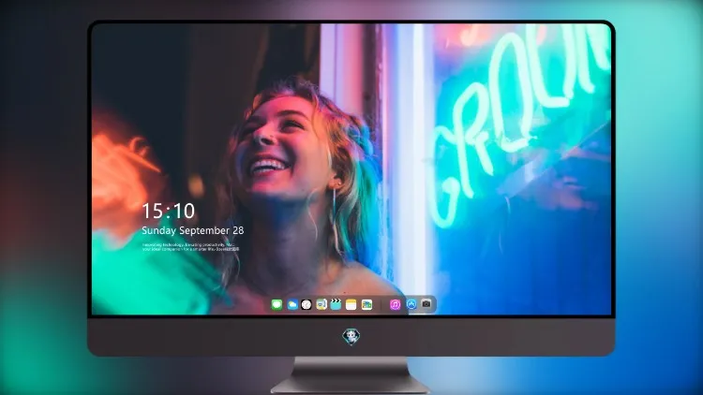Open the Weather app in the dock

292,304
